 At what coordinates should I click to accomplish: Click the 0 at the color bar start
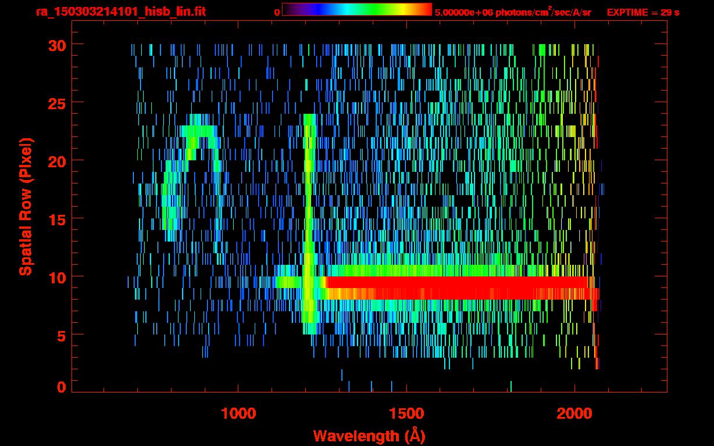[277, 12]
